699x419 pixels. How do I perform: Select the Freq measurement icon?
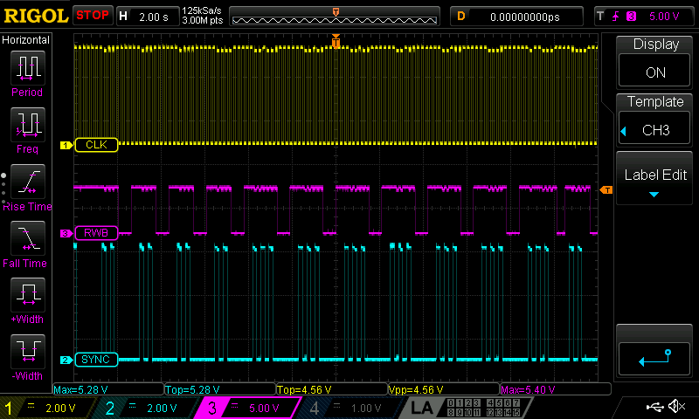[x=26, y=123]
